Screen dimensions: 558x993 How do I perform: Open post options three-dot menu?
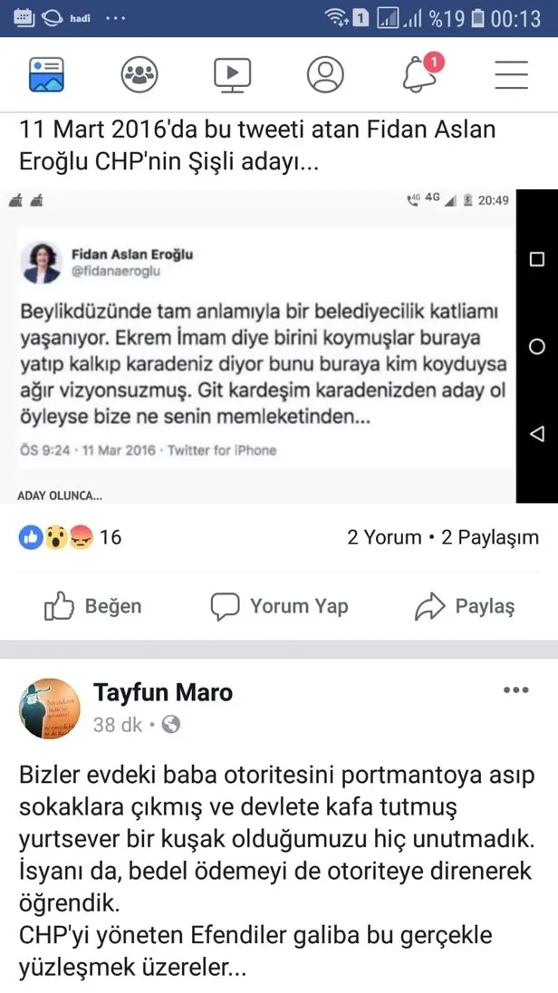click(x=515, y=690)
